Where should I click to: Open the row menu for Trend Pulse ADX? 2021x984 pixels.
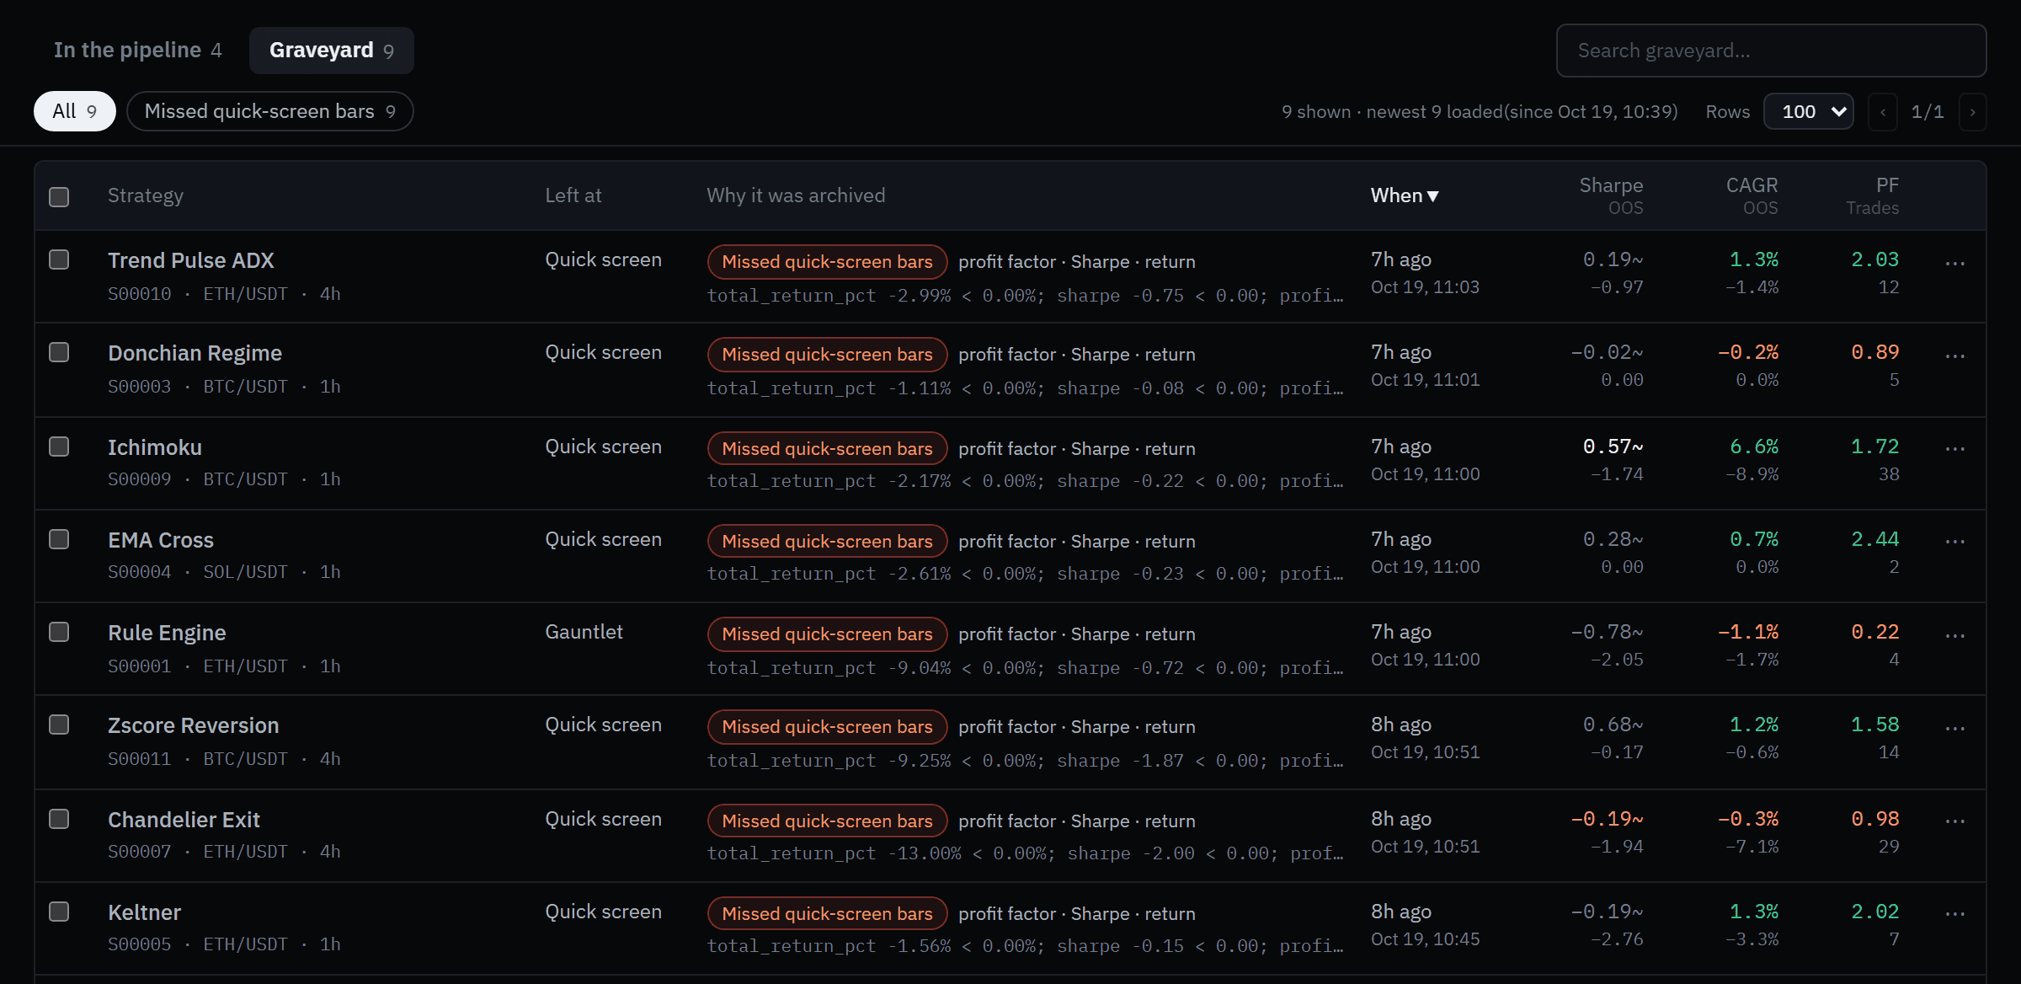click(1954, 264)
